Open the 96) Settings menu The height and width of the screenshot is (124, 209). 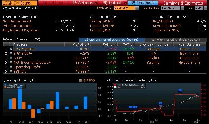coord(53,3)
